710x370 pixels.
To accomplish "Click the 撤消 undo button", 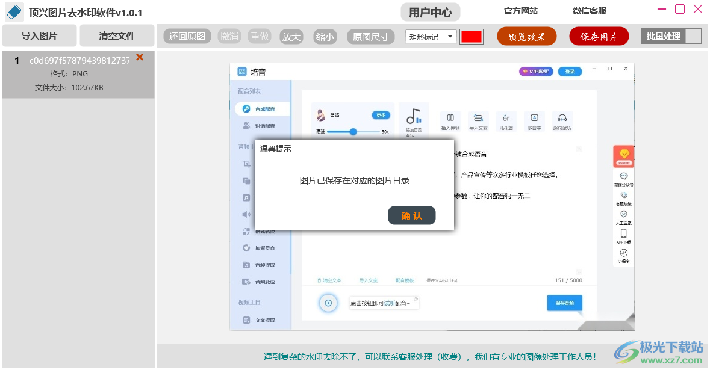I will coord(229,37).
